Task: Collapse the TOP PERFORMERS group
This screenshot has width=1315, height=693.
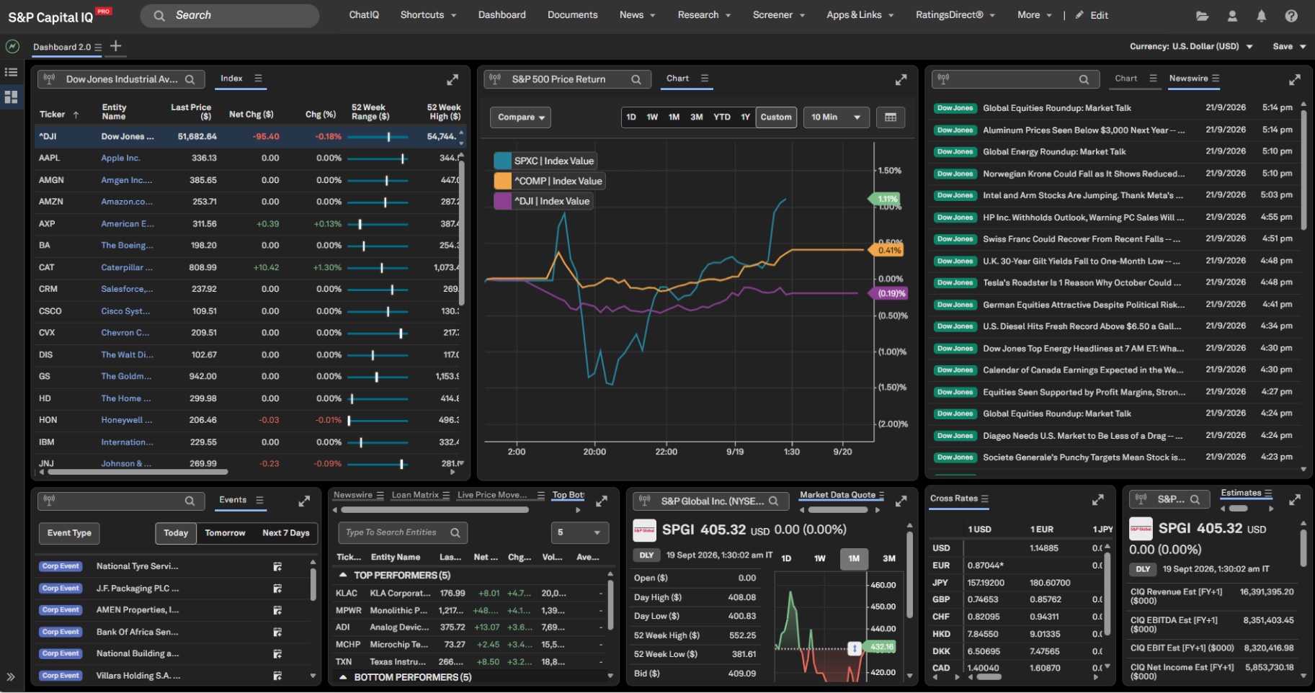Action: coord(344,576)
